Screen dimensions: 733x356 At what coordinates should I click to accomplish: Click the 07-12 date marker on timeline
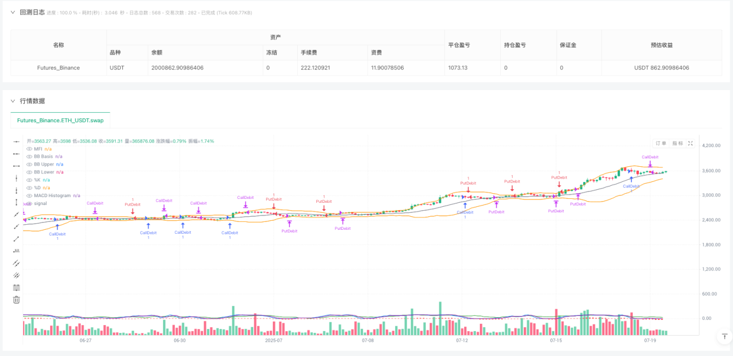462,340
